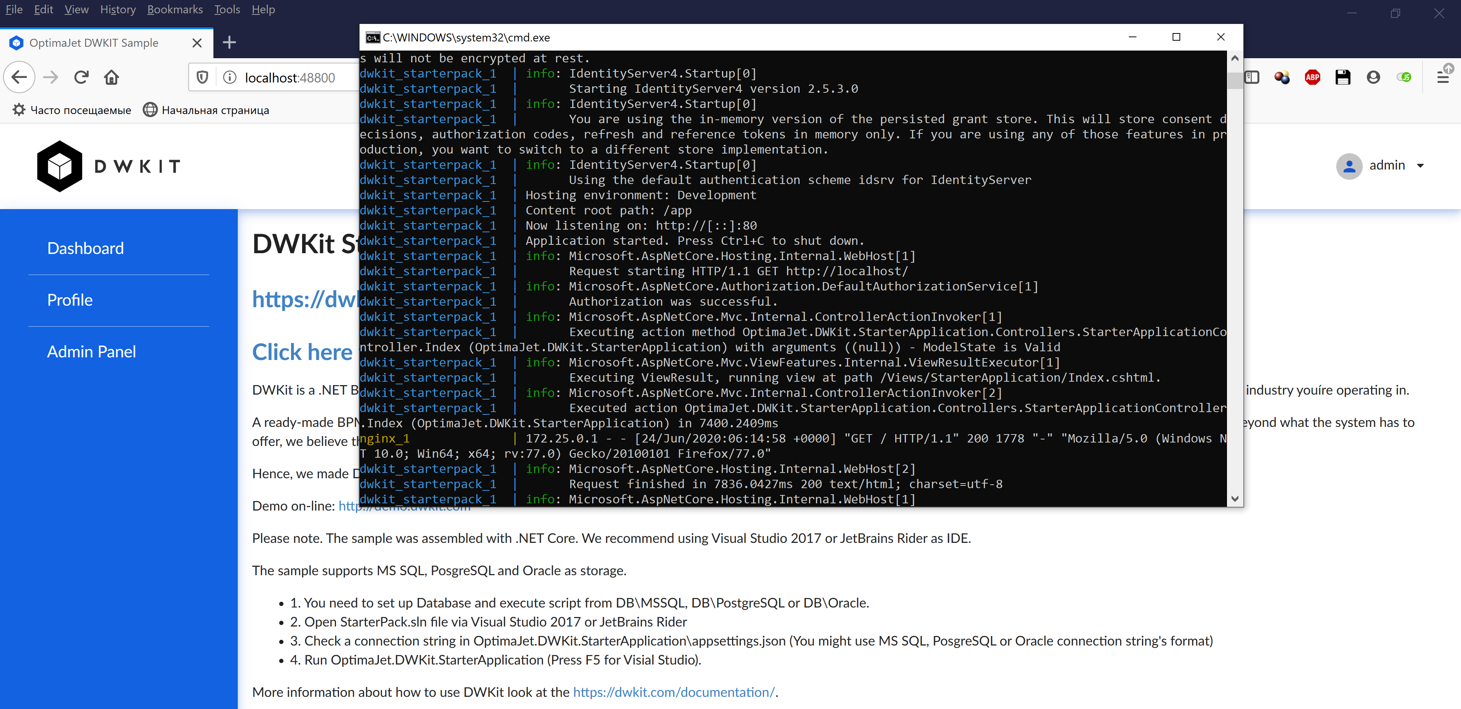Image resolution: width=1461 pixels, height=709 pixels.
Task: Click the Firefox back arrow button
Action: (x=20, y=77)
